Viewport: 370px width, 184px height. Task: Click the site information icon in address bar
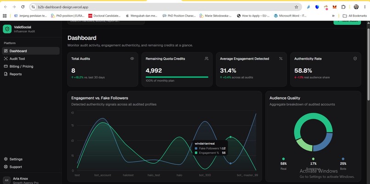33,7
